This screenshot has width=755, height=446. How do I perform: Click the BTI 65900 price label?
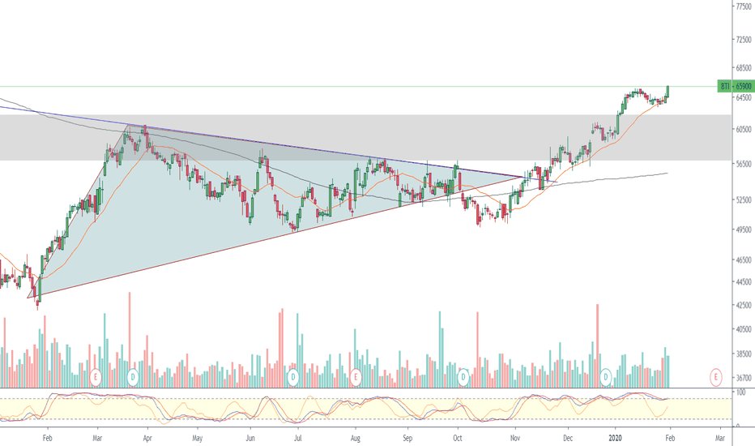[x=736, y=86]
